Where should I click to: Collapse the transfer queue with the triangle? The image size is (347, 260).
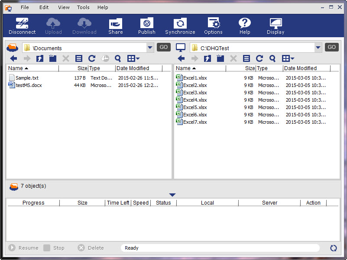(172, 195)
